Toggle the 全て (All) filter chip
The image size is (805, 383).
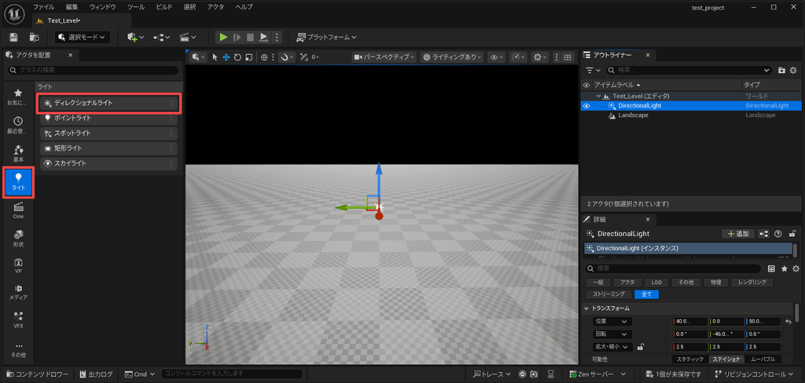tap(646, 294)
